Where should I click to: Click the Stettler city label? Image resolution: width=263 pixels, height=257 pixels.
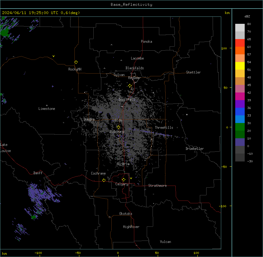coord(193,72)
